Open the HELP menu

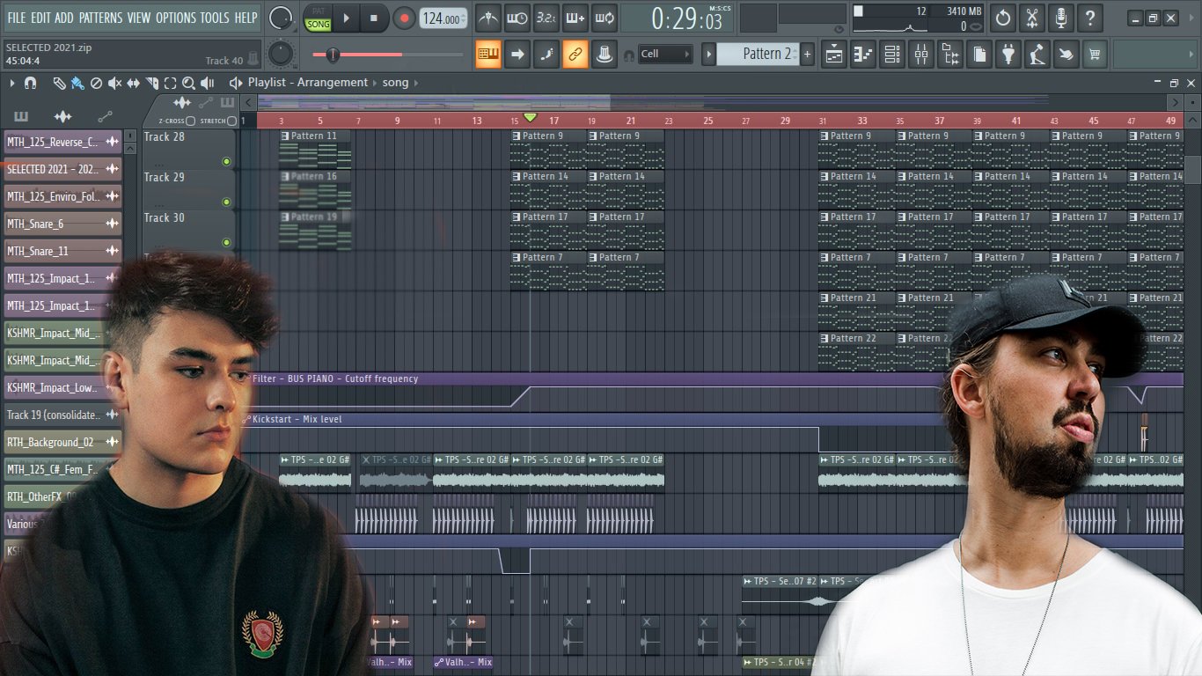(246, 18)
